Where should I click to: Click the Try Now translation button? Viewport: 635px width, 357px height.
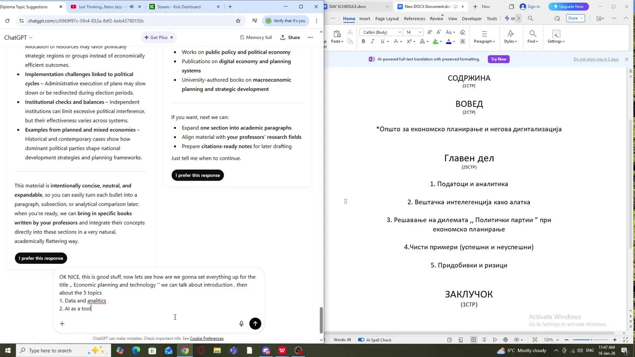[499, 59]
